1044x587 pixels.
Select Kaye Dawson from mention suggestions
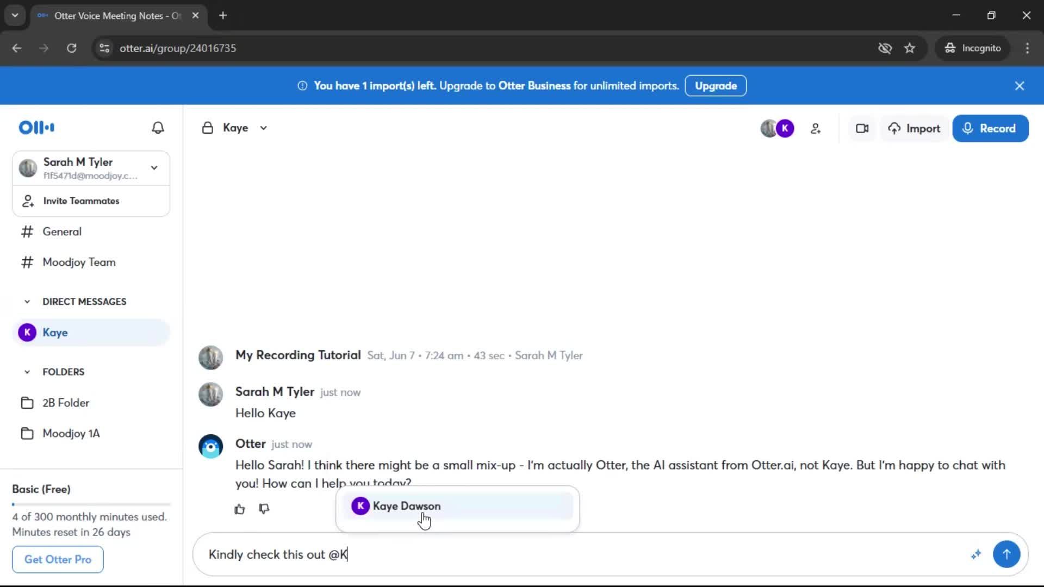(x=458, y=506)
